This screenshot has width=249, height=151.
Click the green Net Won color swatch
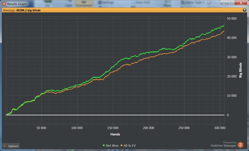click(x=104, y=145)
